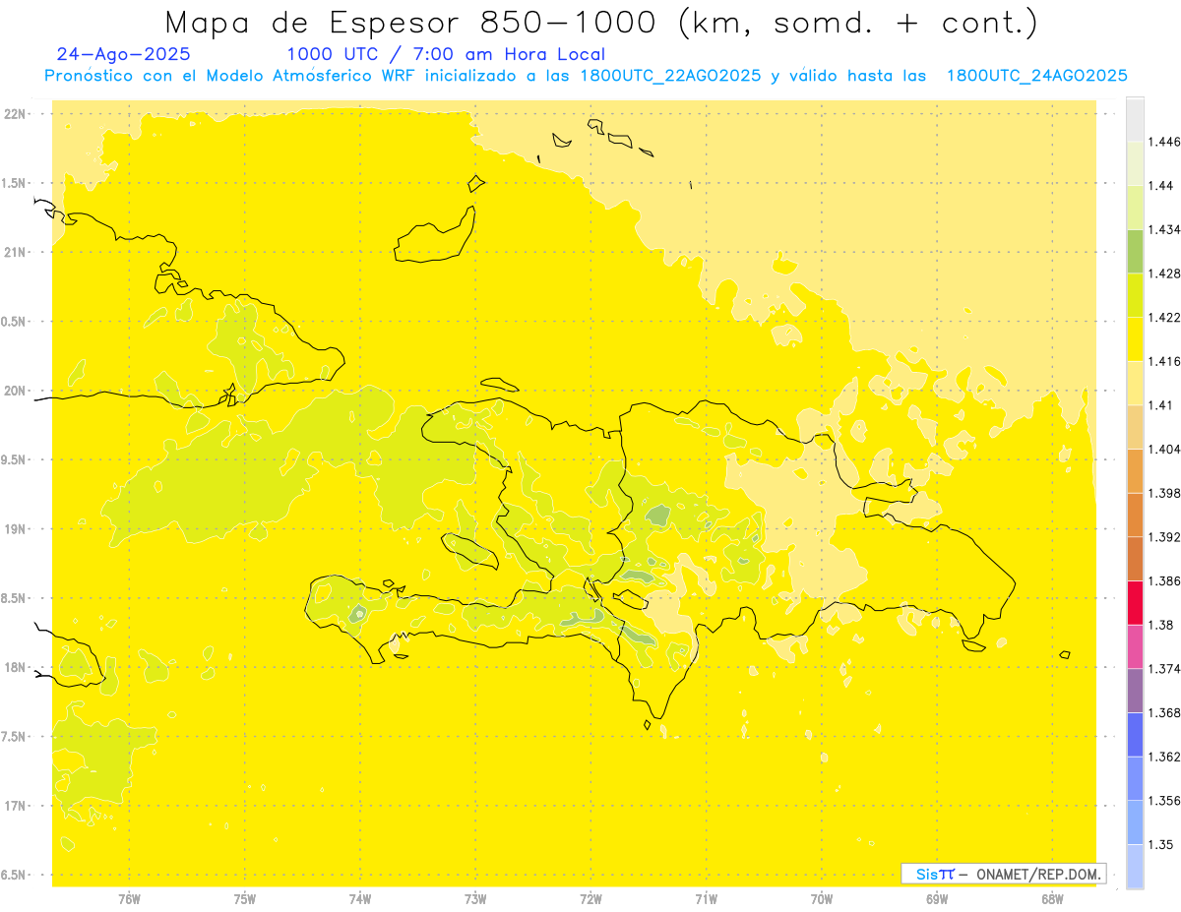The height and width of the screenshot is (912, 1181).
Task: Click the initialization time "1800UTC_22AGO2025"
Action: 670,76
